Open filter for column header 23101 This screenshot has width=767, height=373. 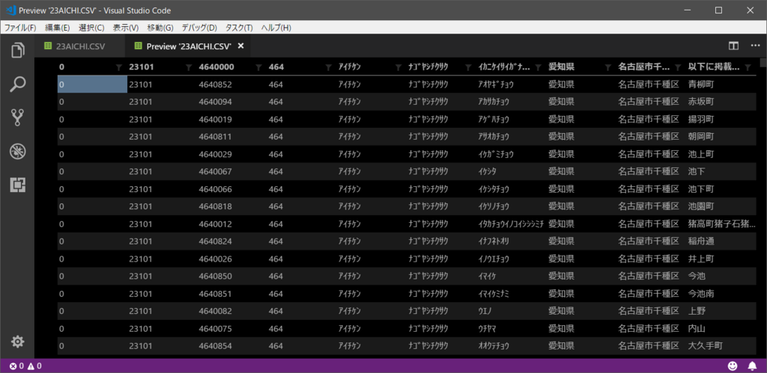pyautogui.click(x=189, y=68)
